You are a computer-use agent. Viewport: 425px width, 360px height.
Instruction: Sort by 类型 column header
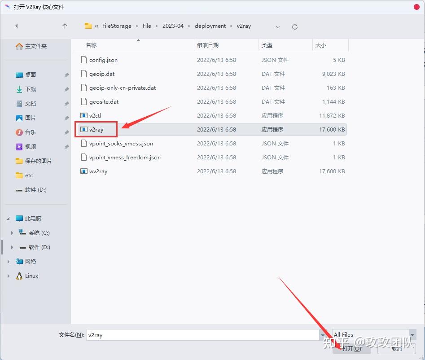[285, 45]
